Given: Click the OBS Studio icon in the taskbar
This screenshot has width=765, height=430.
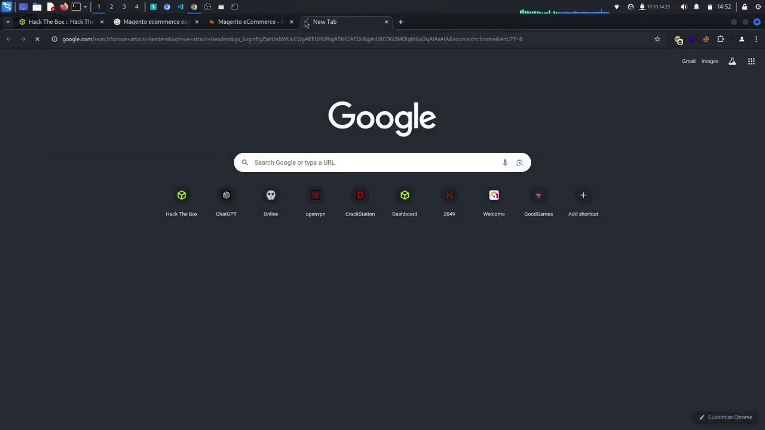Looking at the screenshot, I should (207, 7).
